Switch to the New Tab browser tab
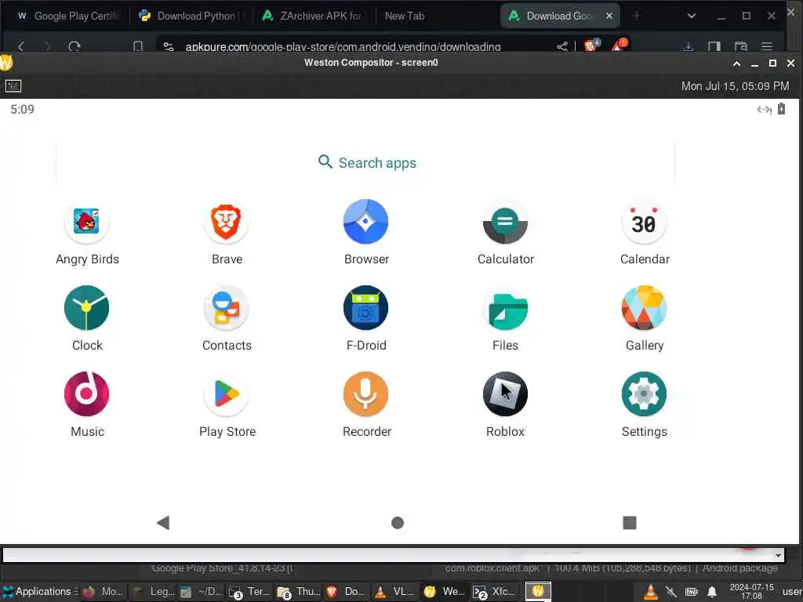803x602 pixels. 405,16
